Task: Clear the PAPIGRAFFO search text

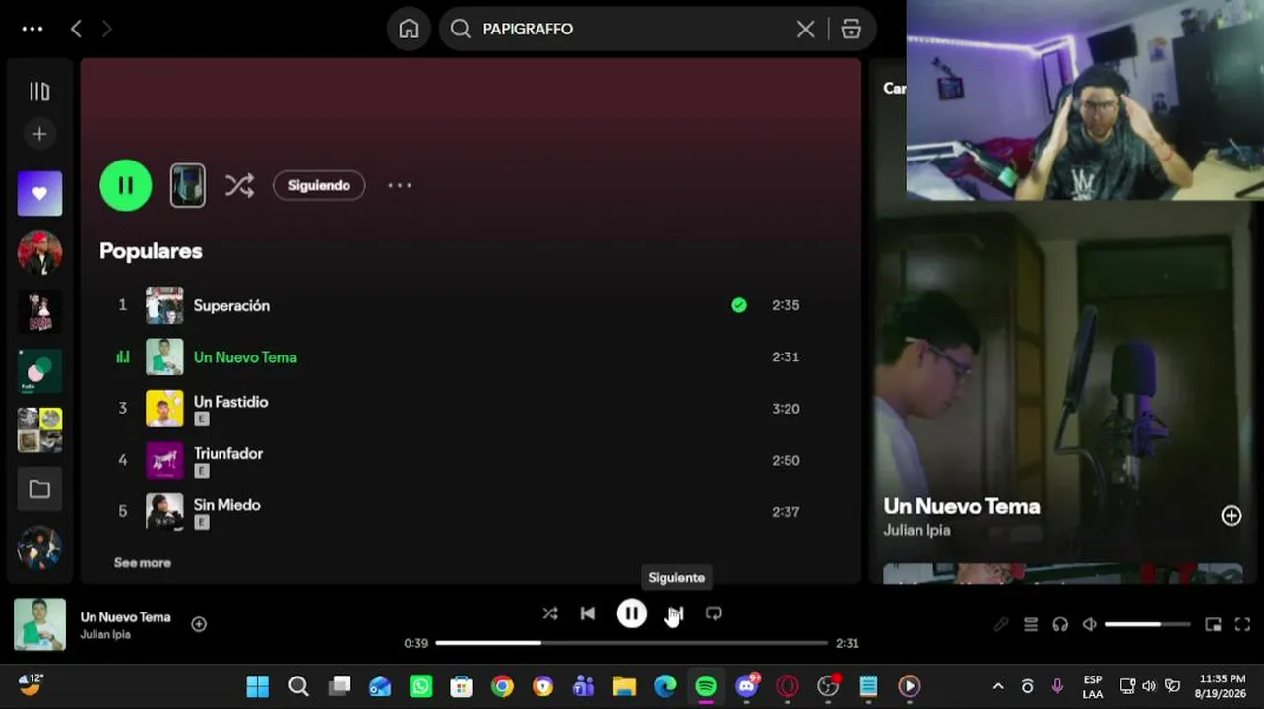Action: (x=805, y=29)
